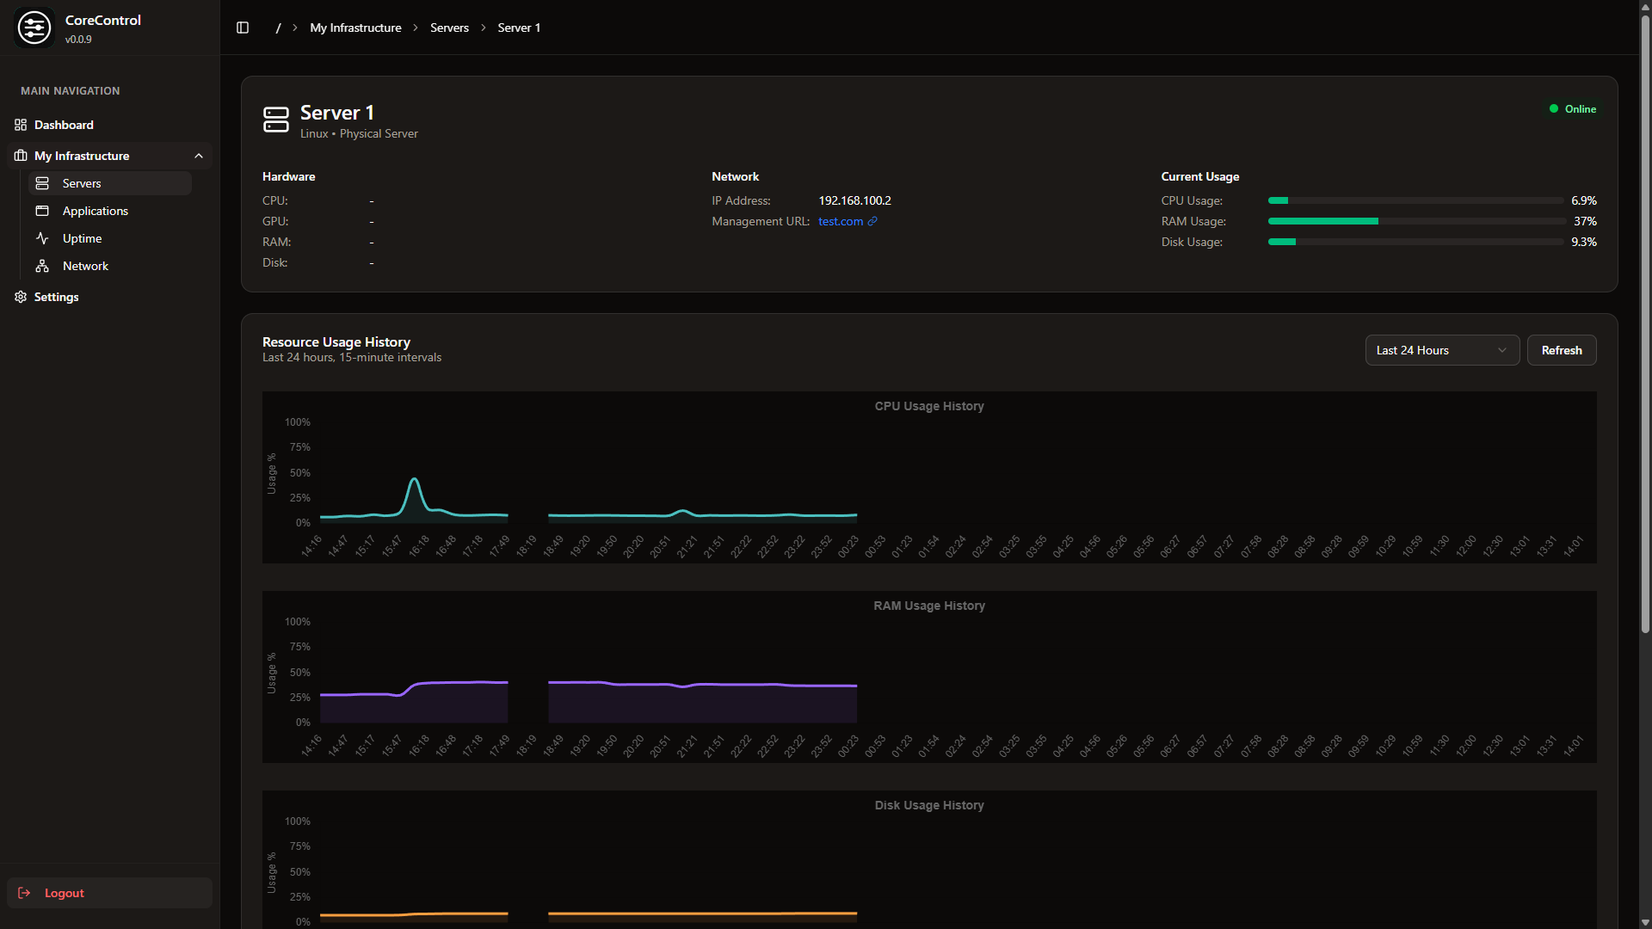The width and height of the screenshot is (1652, 929).
Task: Expand the time range selector chevron
Action: point(1502,350)
